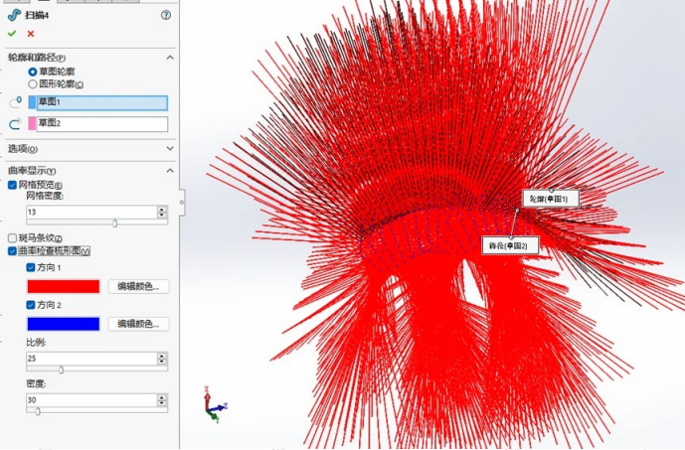Viewport: 685px width, 450px height.
Task: Uncheck the 网格预览 checkbox
Action: point(12,185)
